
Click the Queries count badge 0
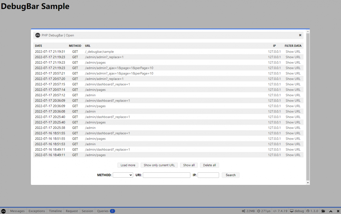click(113, 211)
